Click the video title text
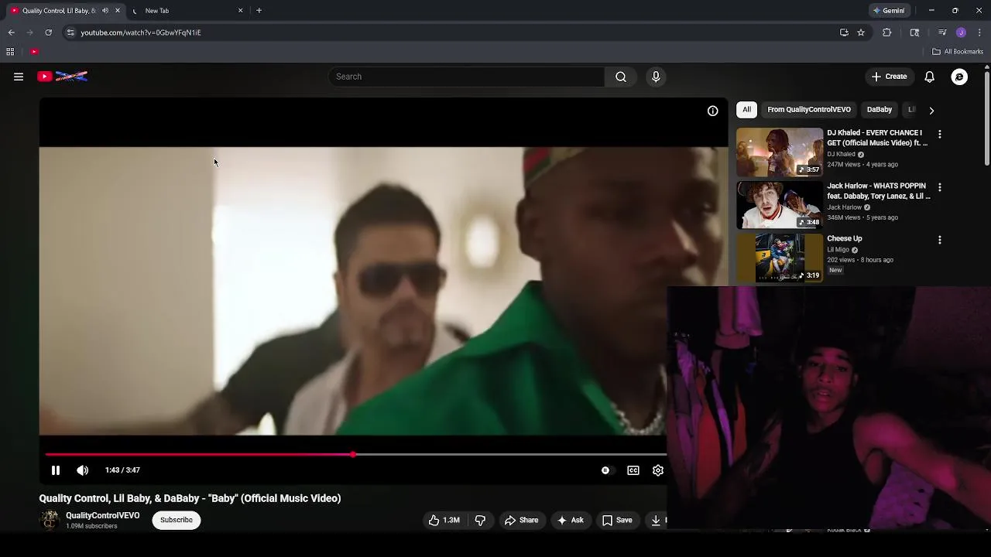This screenshot has width=991, height=557. point(190,498)
